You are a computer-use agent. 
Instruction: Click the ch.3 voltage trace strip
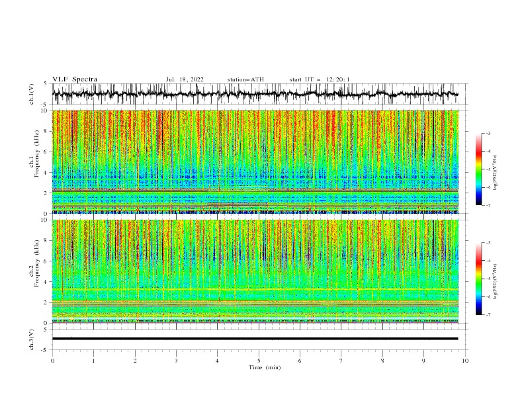click(255, 339)
